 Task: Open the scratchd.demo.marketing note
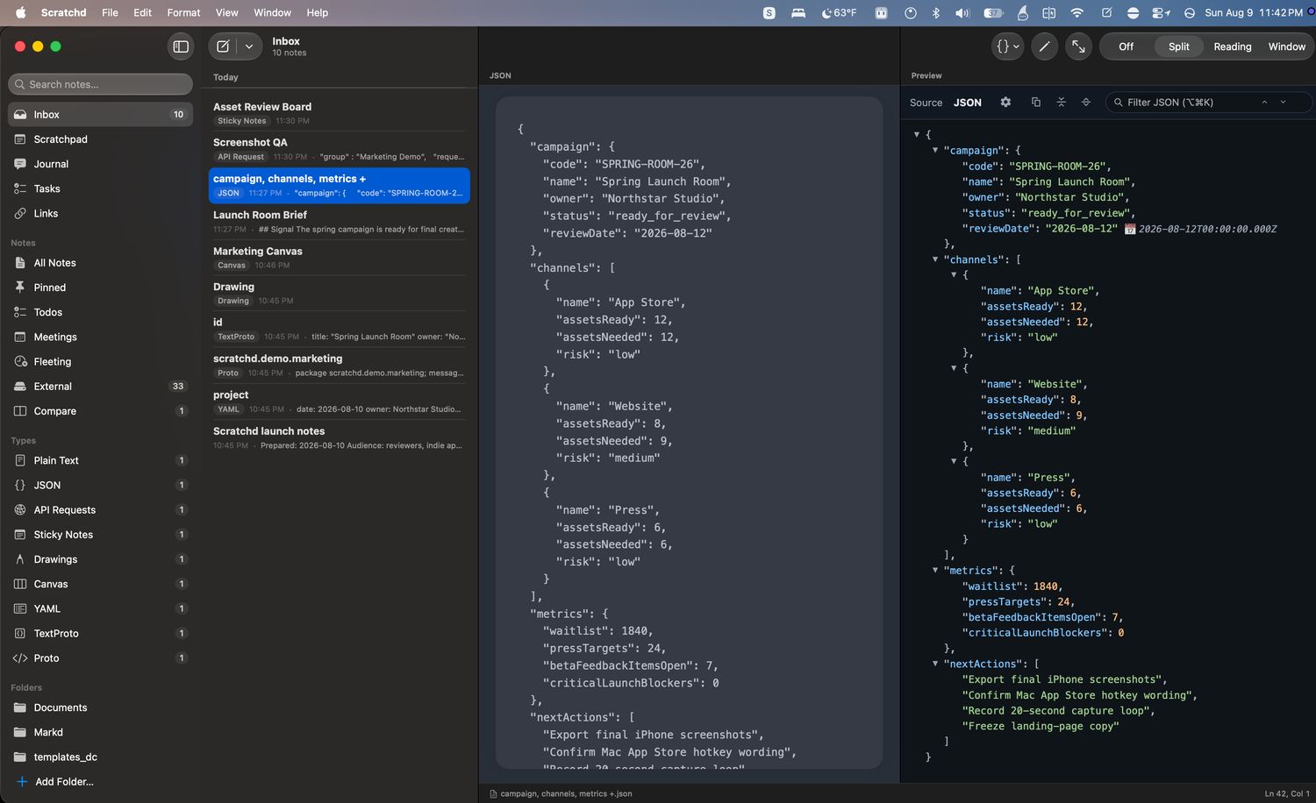click(x=339, y=366)
